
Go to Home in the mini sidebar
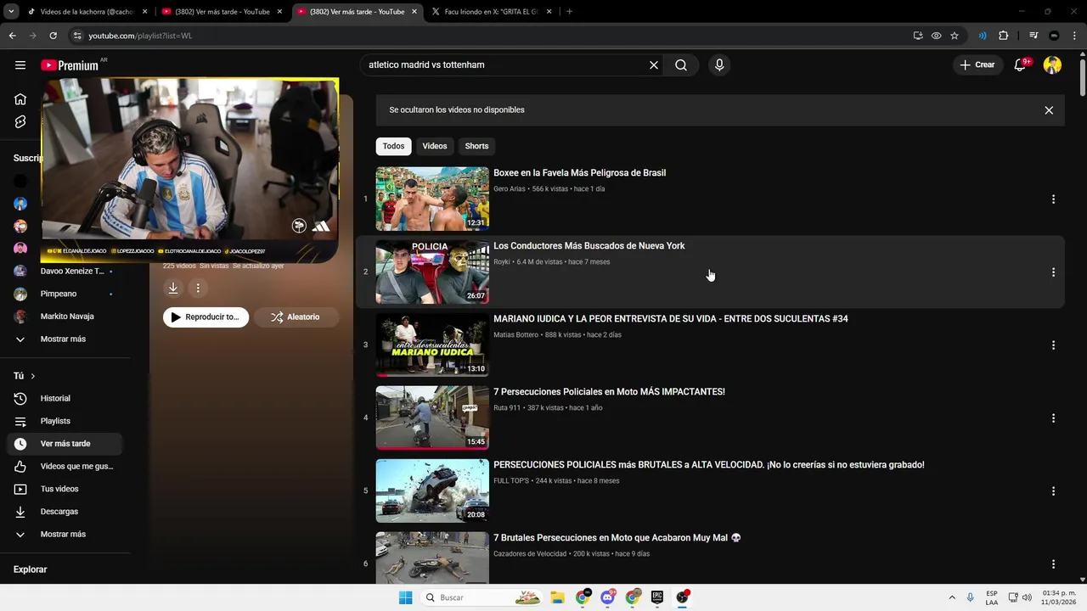coord(20,99)
